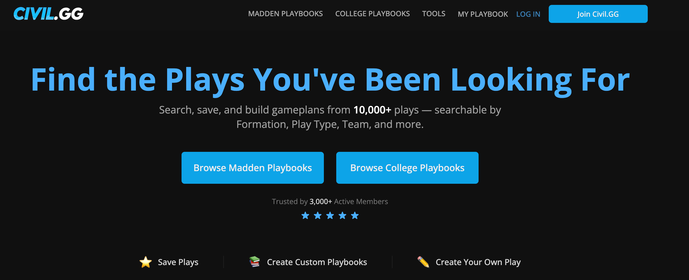Select Create Your Own Play text
This screenshot has width=689, height=280.
point(478,262)
